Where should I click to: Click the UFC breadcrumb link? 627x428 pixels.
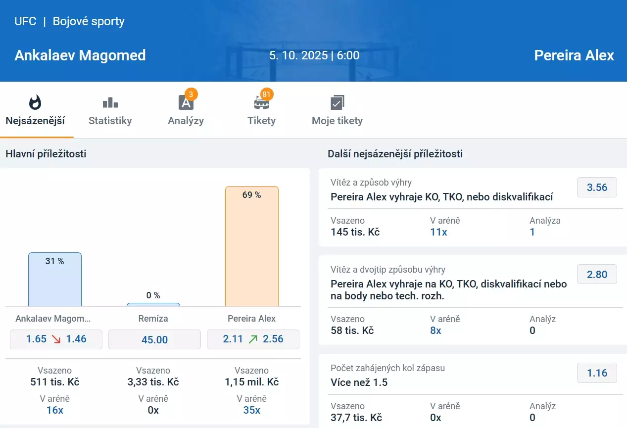(25, 21)
